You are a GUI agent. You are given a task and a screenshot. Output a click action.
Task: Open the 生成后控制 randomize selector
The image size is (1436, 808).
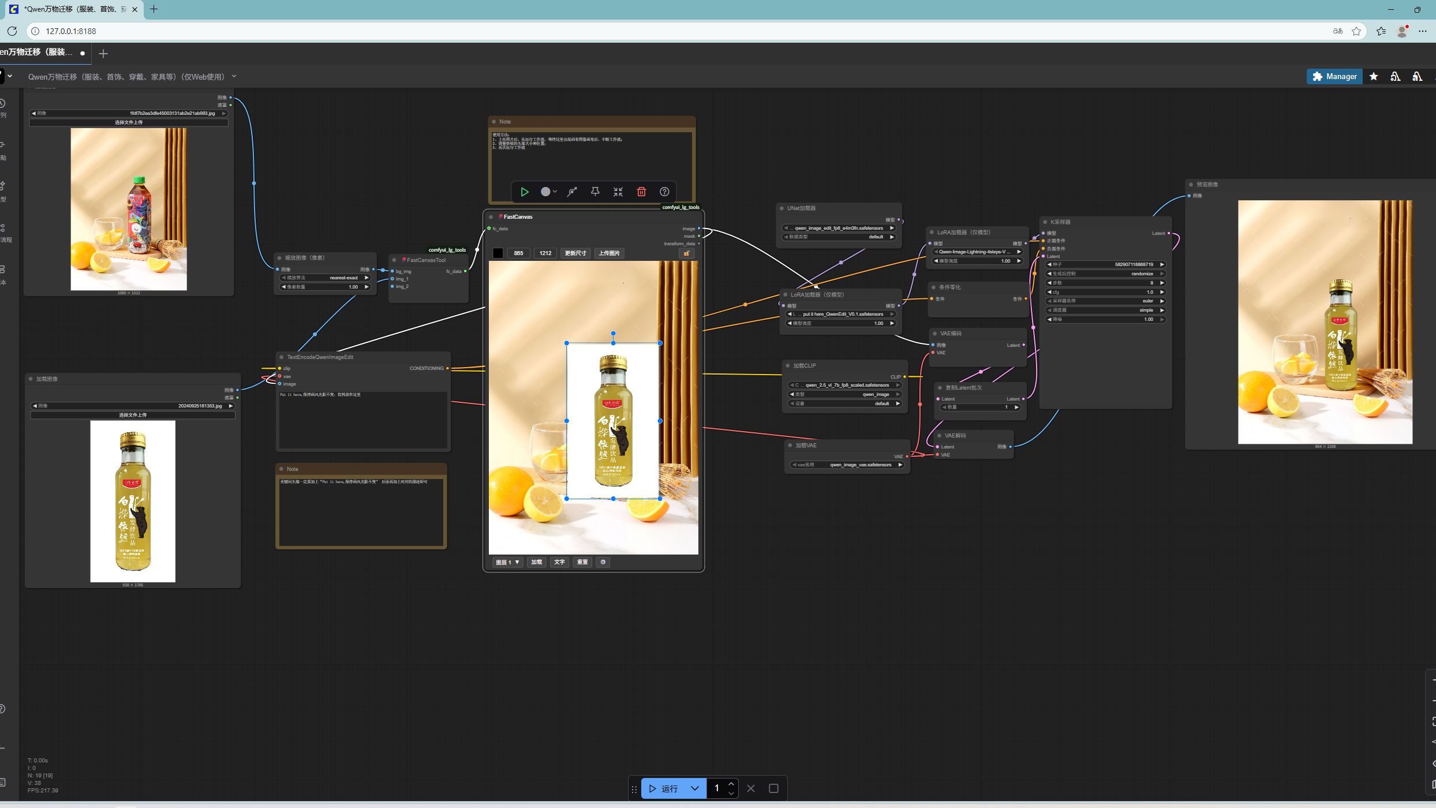(1105, 274)
